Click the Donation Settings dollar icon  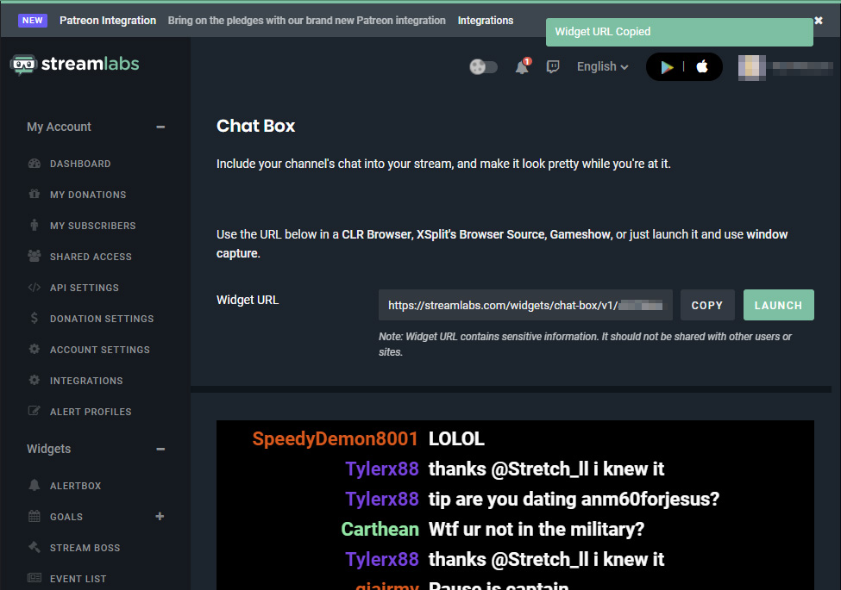[x=35, y=319]
